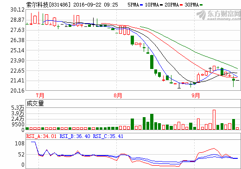The image size is (241, 169).
Task: Click the 23.90 price axis label
Action: (x=18, y=61)
